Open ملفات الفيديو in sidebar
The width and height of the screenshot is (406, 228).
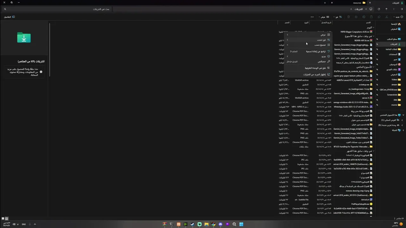393,70
